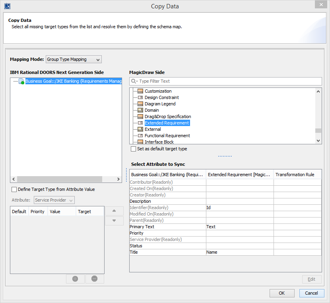Click the Business Goal artifact icon

[x=22, y=81]
